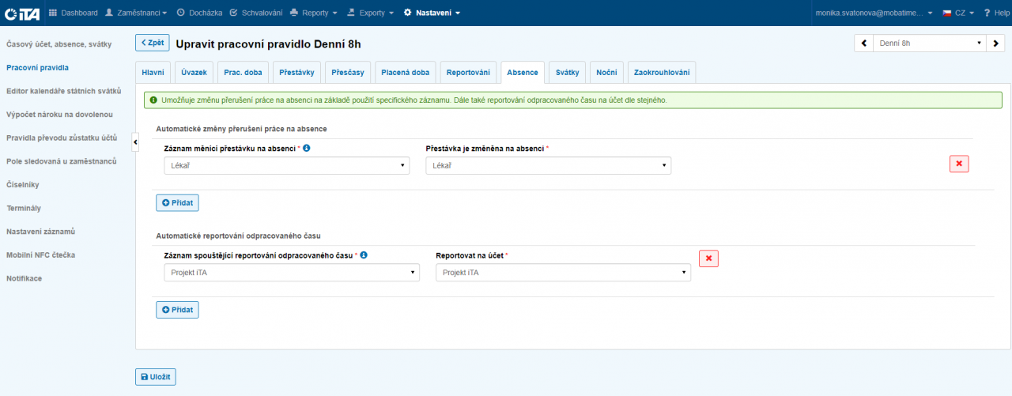Open Přestávka je změněna na absenci dropdown

[x=548, y=165]
